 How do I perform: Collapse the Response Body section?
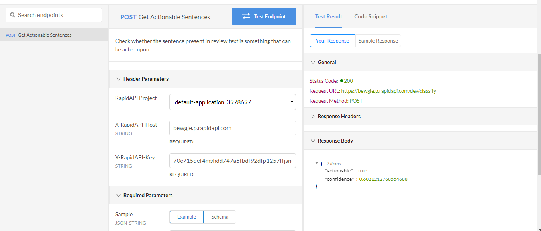coord(313,141)
